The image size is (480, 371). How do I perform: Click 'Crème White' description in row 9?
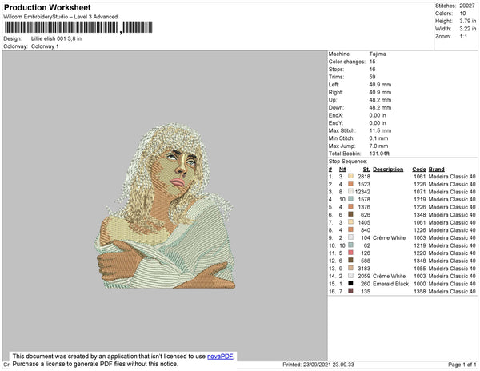(x=389, y=237)
